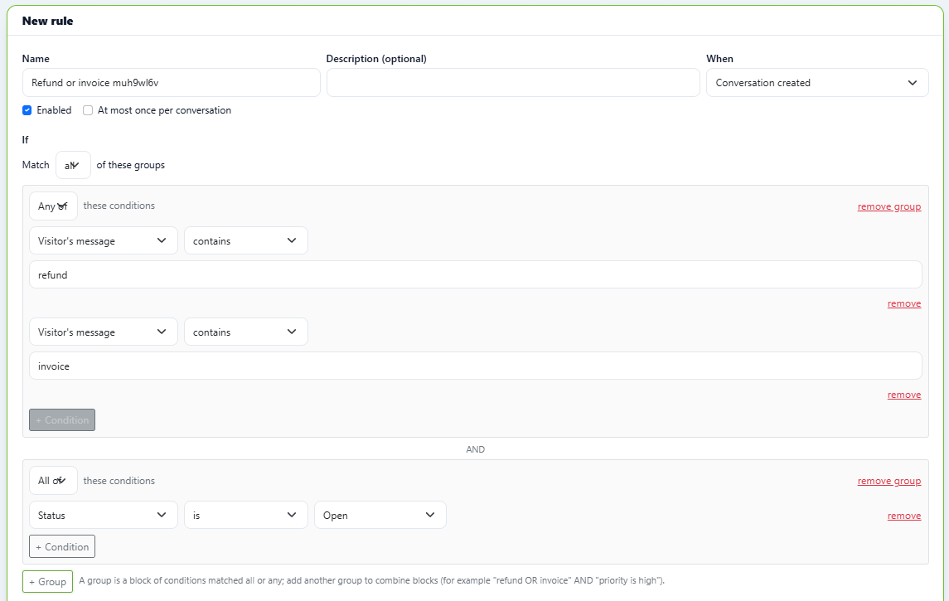Screen dimensions: 949x601
Task: Open the When dropdown showing Conversation created
Action: (817, 82)
